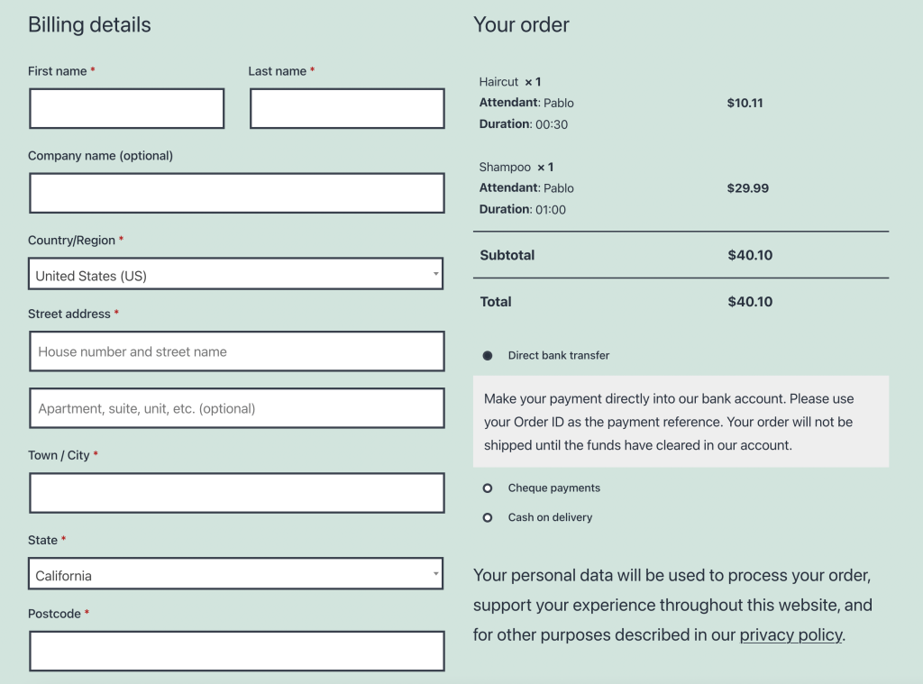Click the bank transfer payment description box
This screenshot has height=684, width=923.
(681, 421)
